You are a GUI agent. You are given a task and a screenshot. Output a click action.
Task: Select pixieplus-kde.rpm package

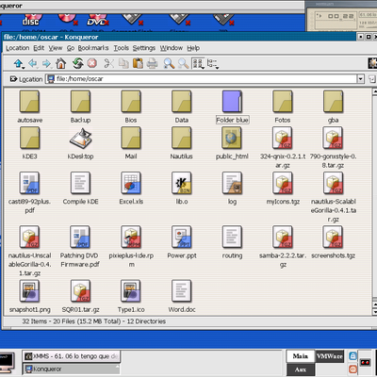131,246
